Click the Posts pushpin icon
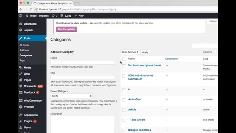This screenshot has height=133, width=236. click(21, 38)
